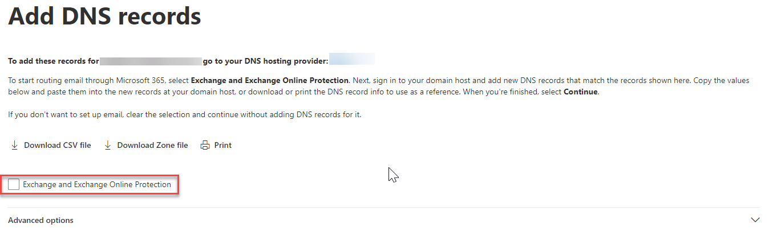Click the download arrow icon beside Zone file

pyautogui.click(x=107, y=145)
